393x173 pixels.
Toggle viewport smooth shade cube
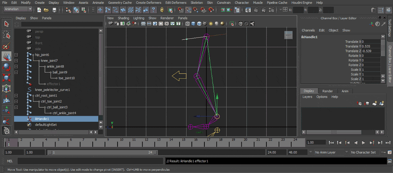coord(193,24)
